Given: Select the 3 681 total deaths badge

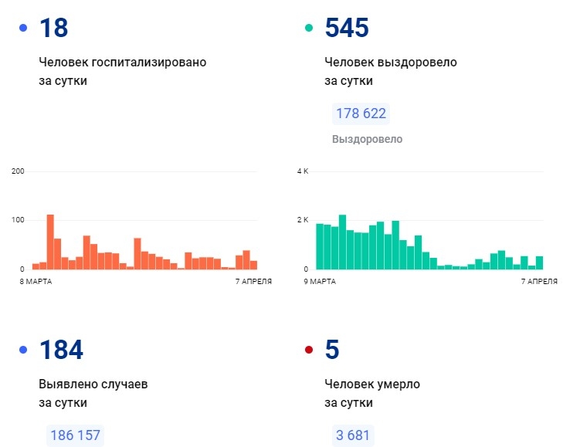Looking at the screenshot, I should (x=353, y=435).
